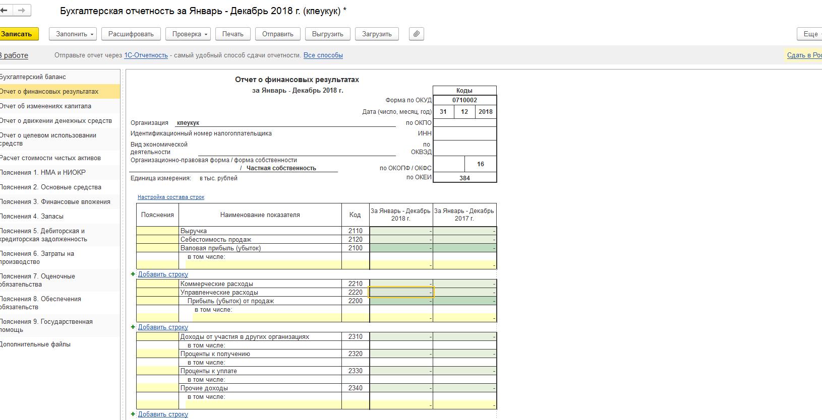Click the В работе status link

14,55
